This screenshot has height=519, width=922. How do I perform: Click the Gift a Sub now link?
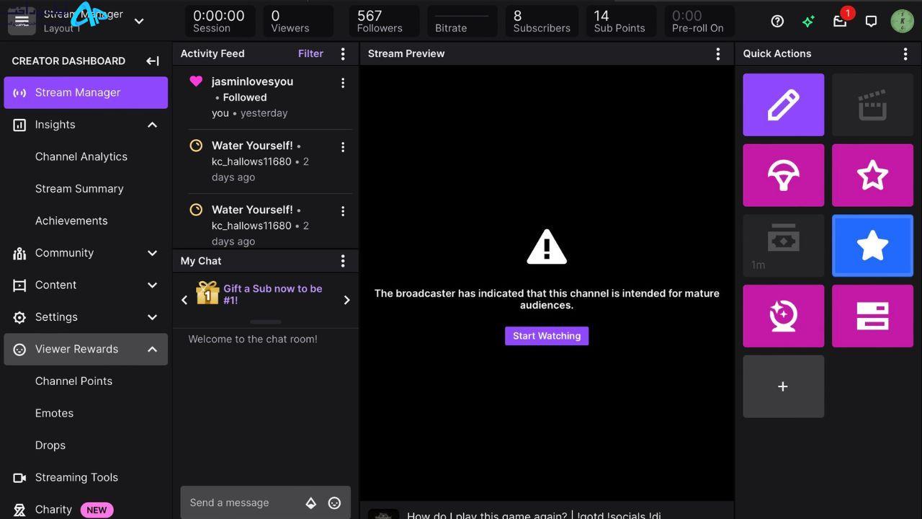[x=273, y=294]
